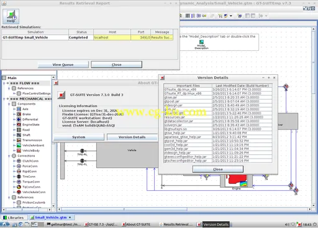Collapse References node below VehicleAxleConn
Image resolution: width=318 pixels, height=228 pixels.
click(x=9, y=197)
